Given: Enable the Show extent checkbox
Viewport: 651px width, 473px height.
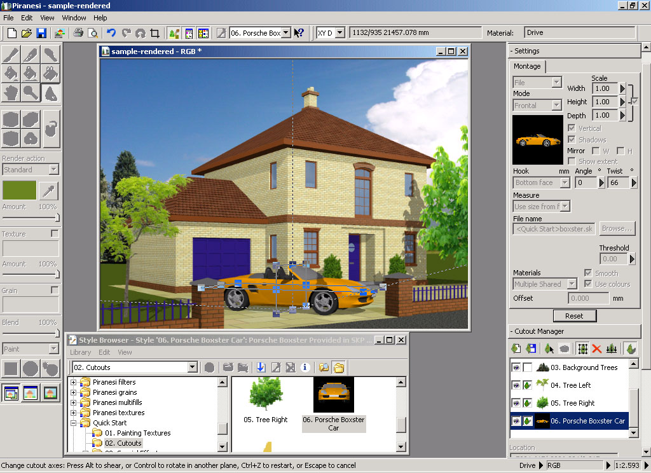Looking at the screenshot, I should click(572, 161).
